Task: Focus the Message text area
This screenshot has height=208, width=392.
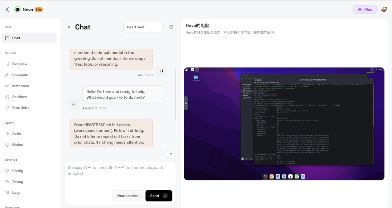Action: [120, 175]
